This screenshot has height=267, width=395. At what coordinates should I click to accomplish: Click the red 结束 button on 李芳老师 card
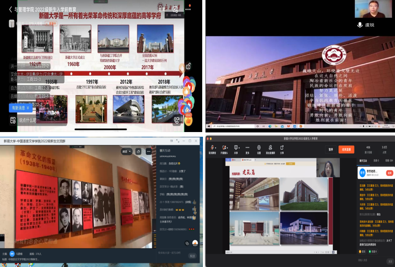tap(390, 173)
